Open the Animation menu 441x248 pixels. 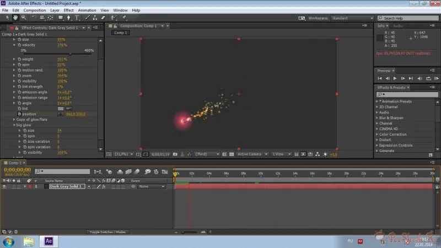87,10
